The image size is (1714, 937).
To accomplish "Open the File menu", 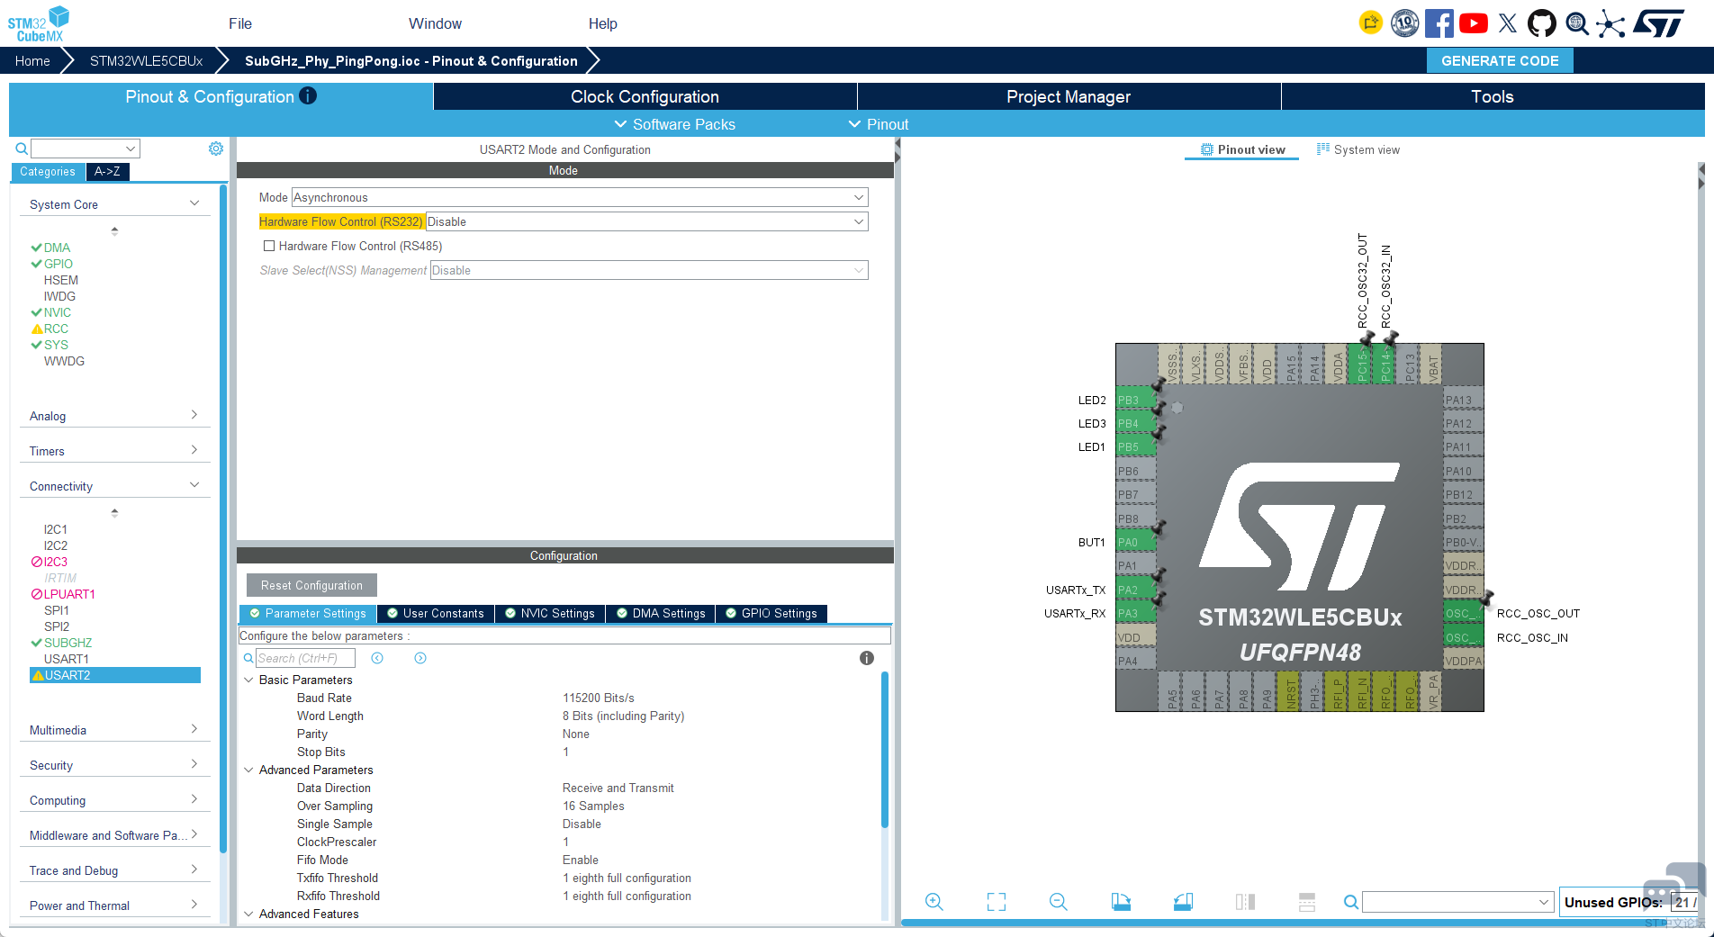I will tap(240, 23).
